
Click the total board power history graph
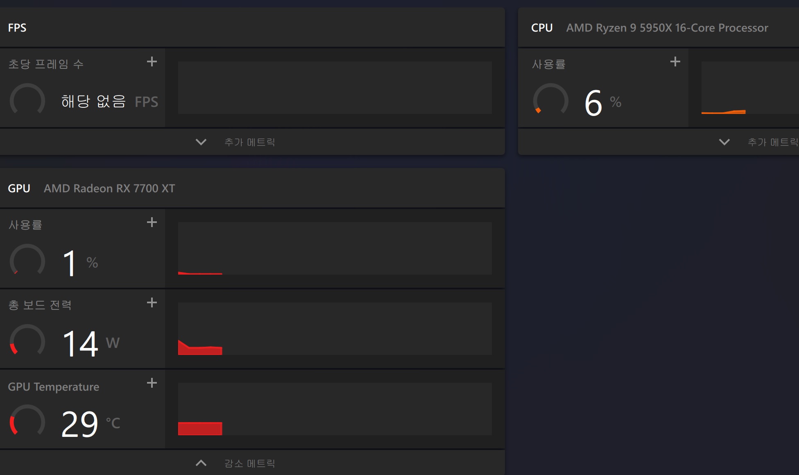(x=335, y=329)
